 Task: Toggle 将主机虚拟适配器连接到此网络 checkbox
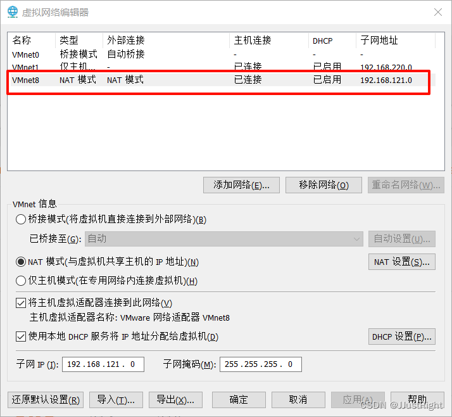(x=21, y=303)
